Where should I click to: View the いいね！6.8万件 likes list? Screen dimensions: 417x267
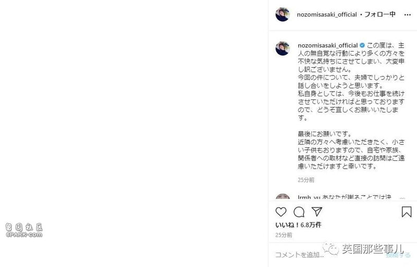pyautogui.click(x=298, y=225)
